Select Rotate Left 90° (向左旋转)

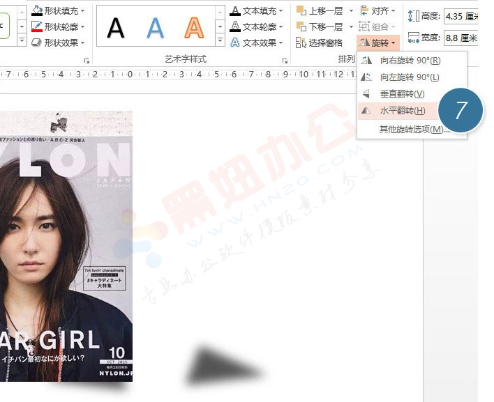pyautogui.click(x=409, y=77)
